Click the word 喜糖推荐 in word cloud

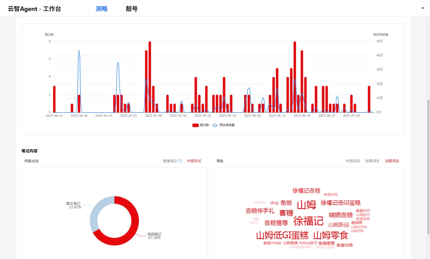276,223
